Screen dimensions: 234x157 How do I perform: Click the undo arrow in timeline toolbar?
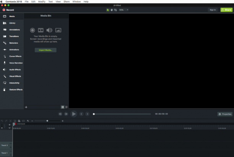point(2,121)
